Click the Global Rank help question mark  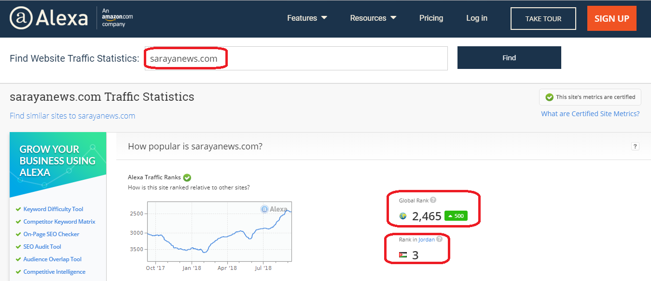click(433, 200)
